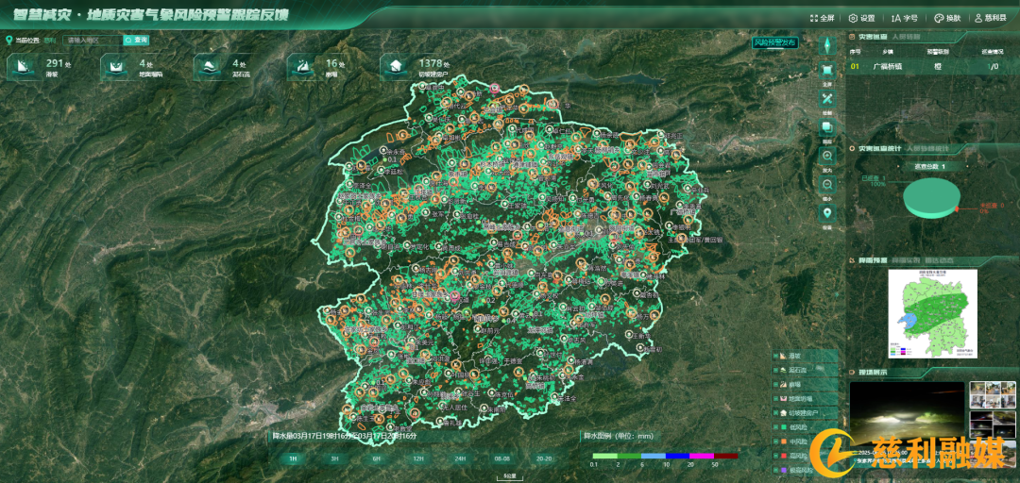Toggle the 高风险 layer checkbox
Image resolution: width=1020 pixels, height=483 pixels.
[x=776, y=456]
